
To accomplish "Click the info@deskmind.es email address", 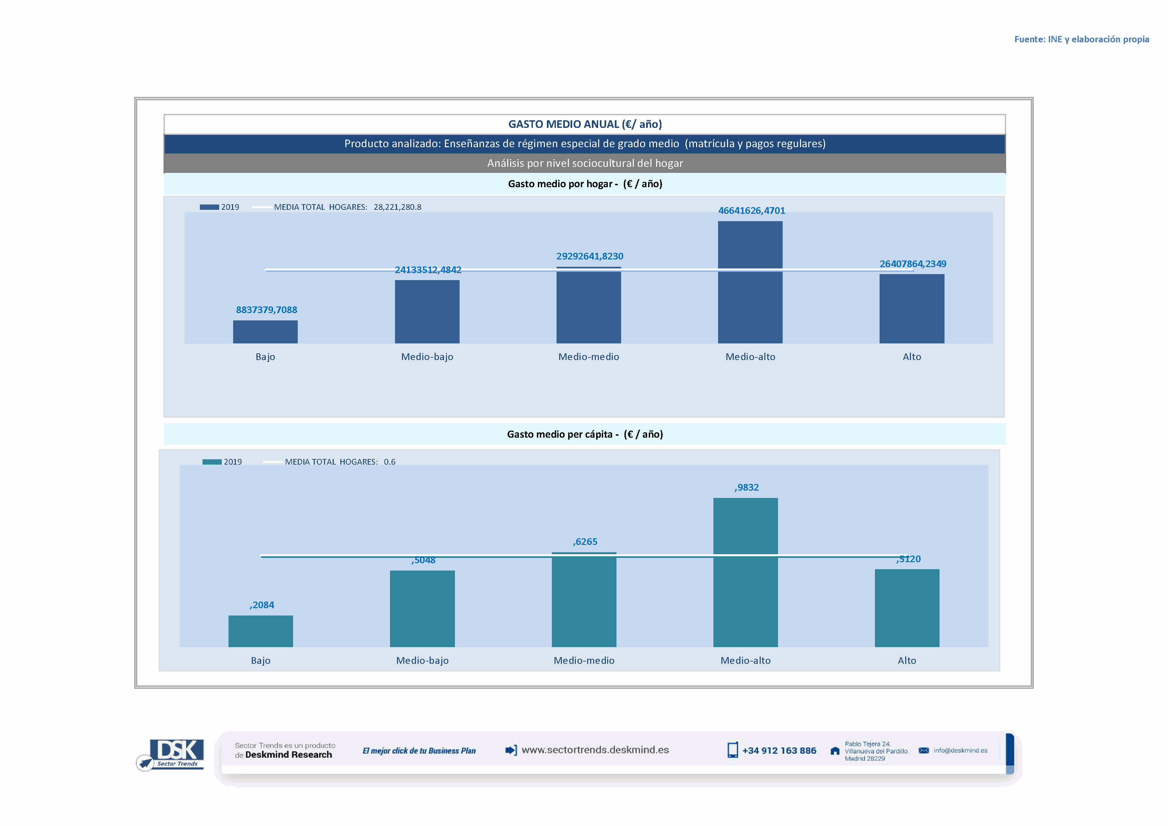I will pyautogui.click(x=961, y=750).
